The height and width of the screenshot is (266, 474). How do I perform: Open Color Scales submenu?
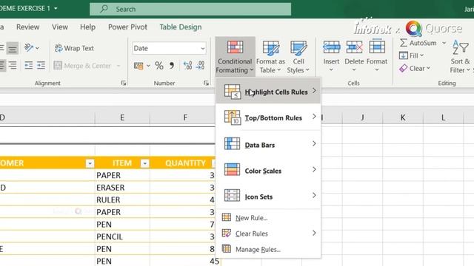[x=268, y=170]
